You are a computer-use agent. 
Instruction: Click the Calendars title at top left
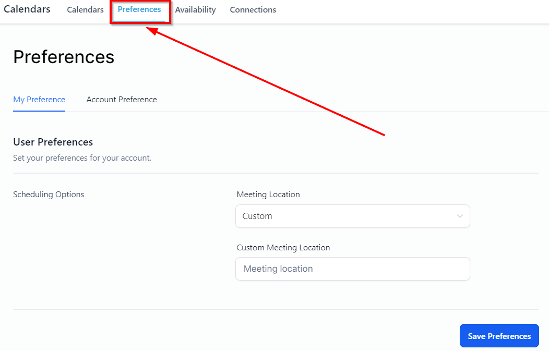(x=27, y=9)
